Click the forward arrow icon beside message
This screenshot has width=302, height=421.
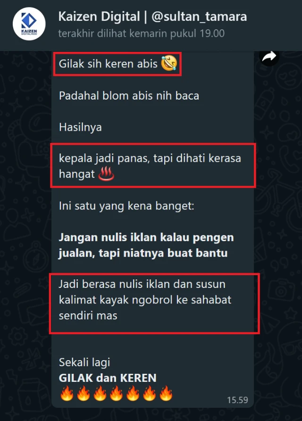coord(269,57)
